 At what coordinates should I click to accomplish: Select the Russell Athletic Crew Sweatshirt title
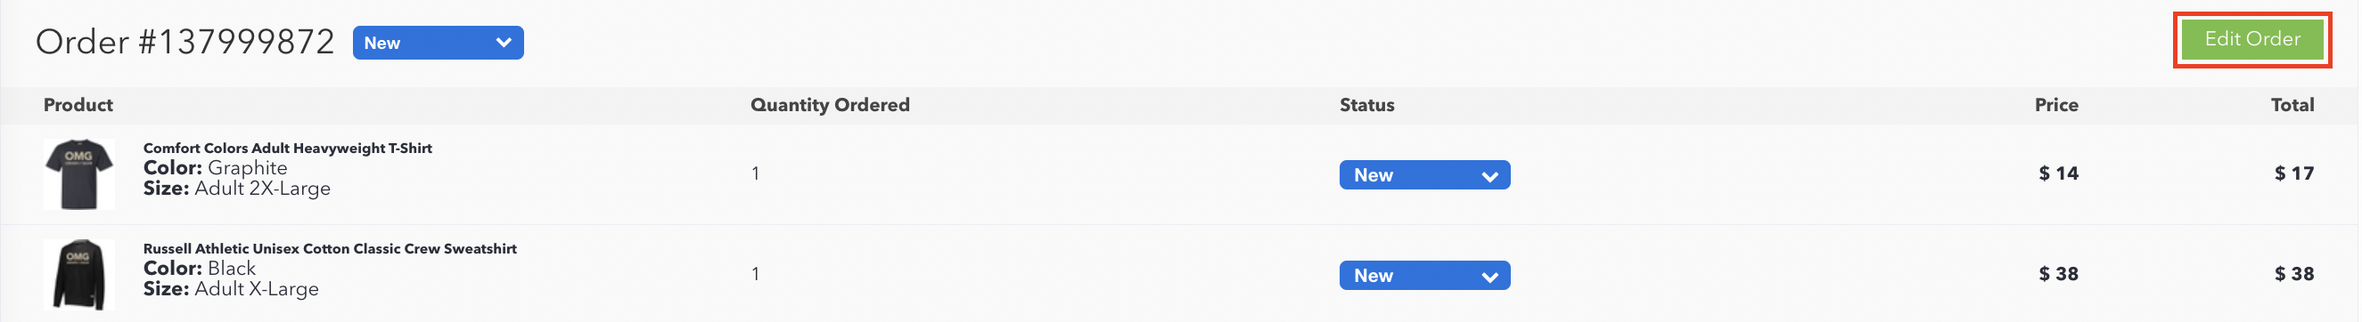coord(330,249)
